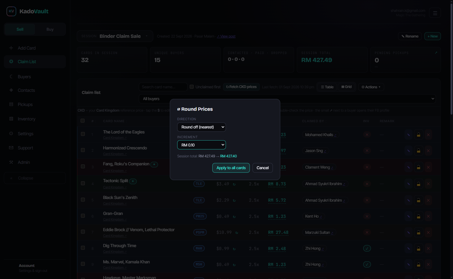Click the Buyers moon icon in sidebar
This screenshot has width=453, height=279.
point(11,76)
